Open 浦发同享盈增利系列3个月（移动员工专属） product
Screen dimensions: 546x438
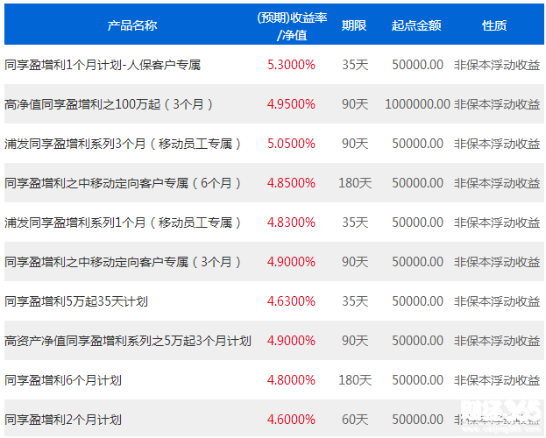click(x=123, y=144)
